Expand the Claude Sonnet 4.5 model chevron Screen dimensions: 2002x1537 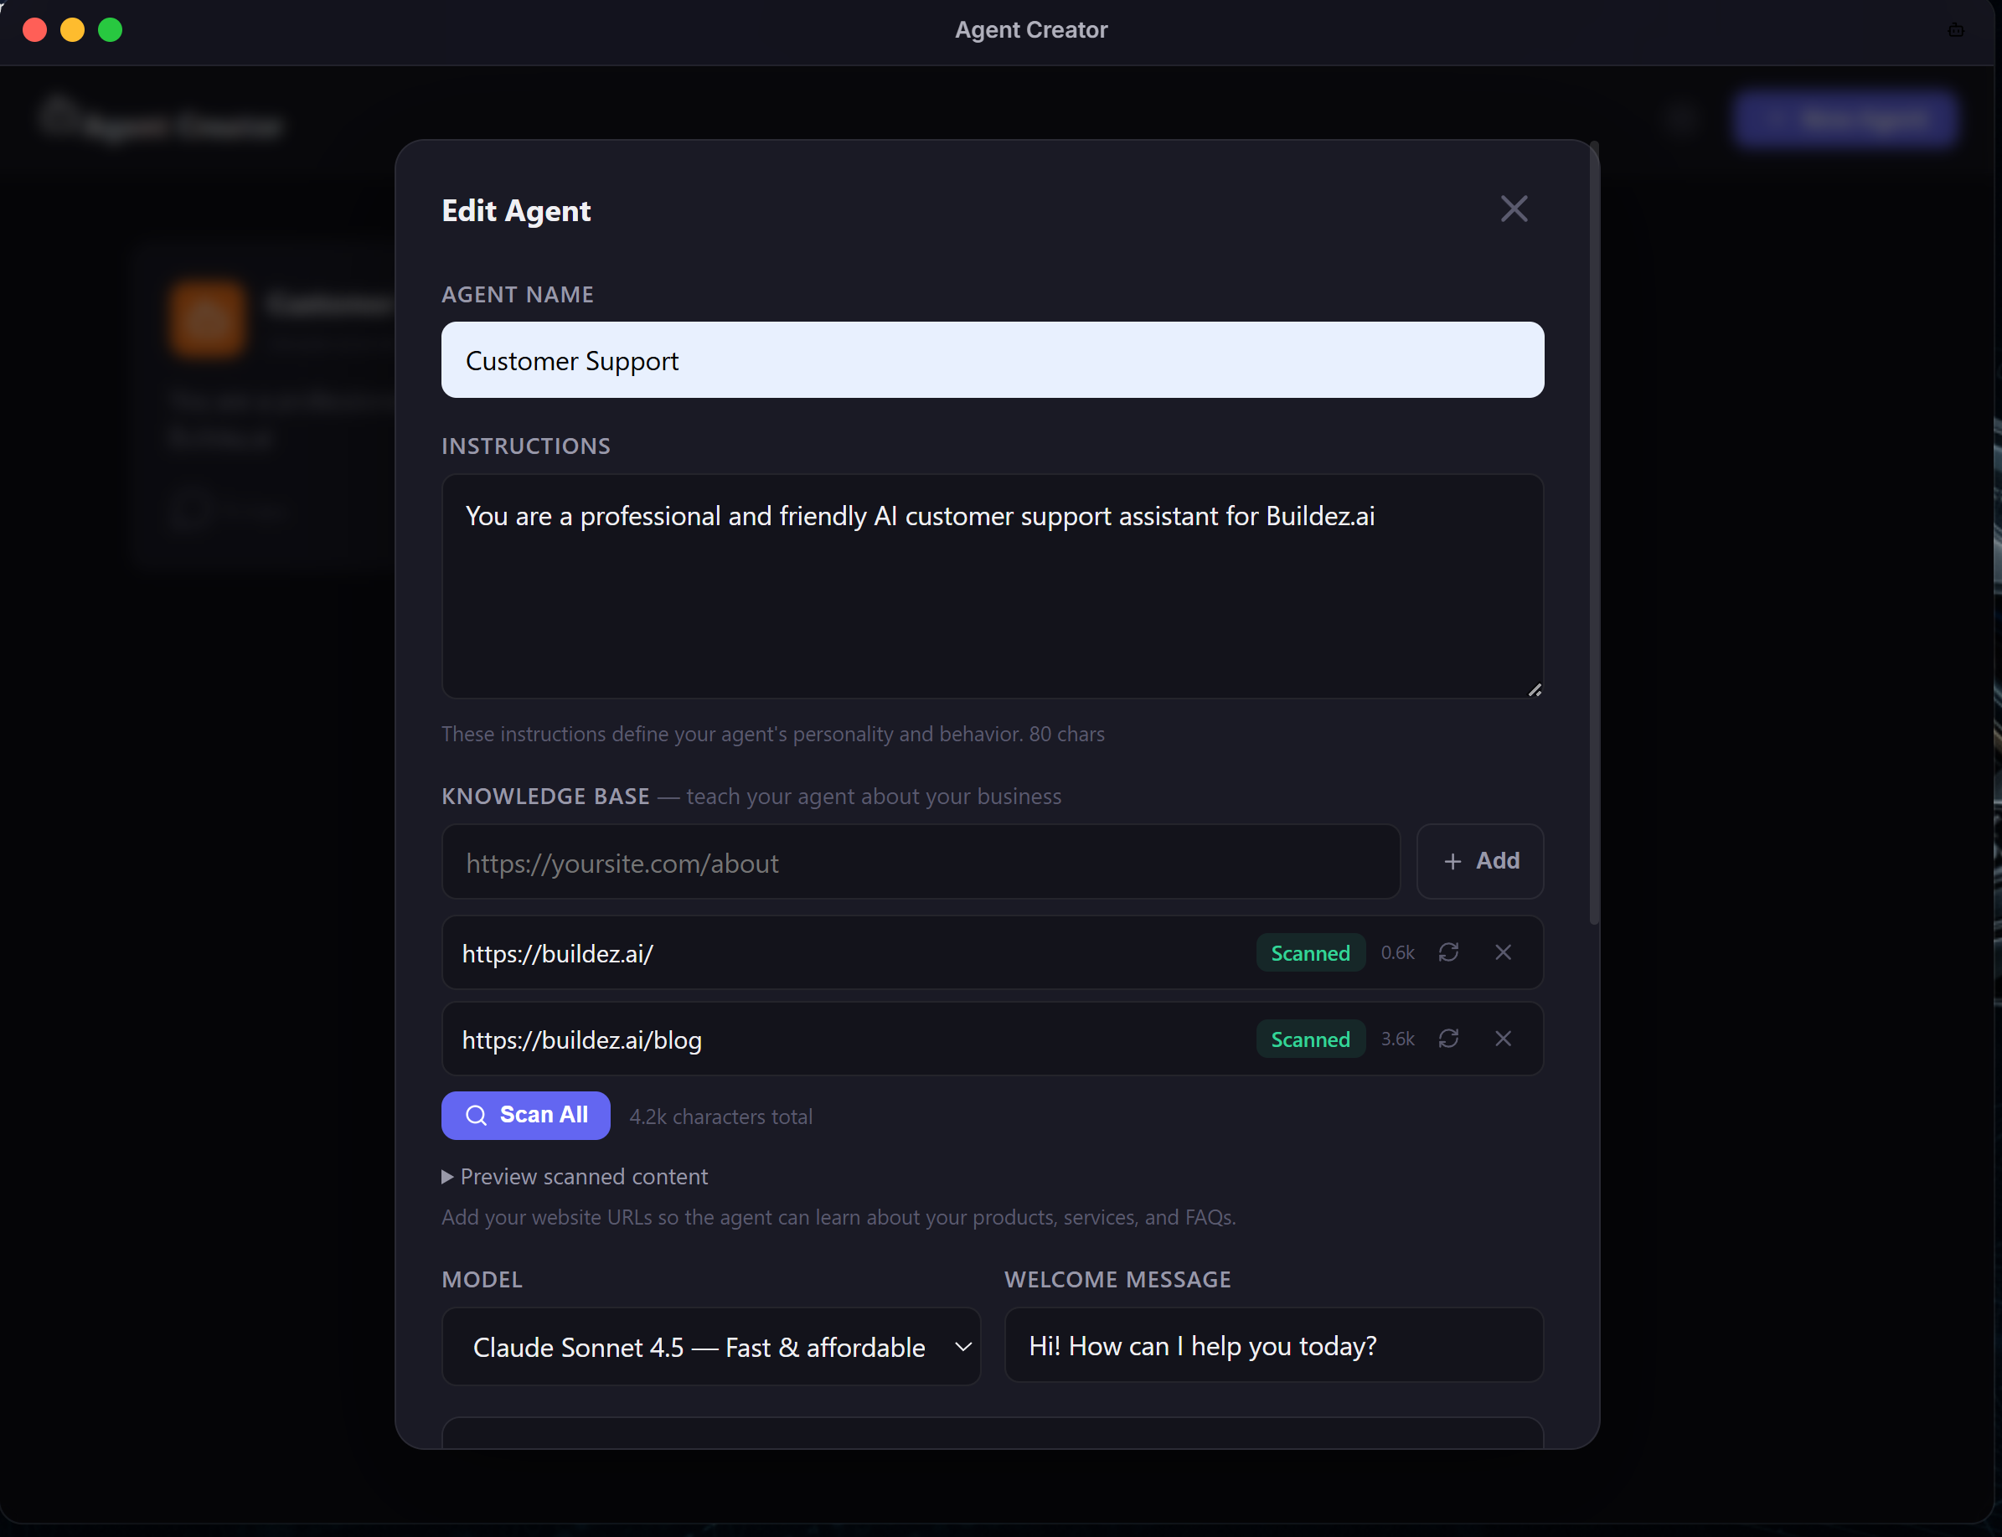click(962, 1347)
